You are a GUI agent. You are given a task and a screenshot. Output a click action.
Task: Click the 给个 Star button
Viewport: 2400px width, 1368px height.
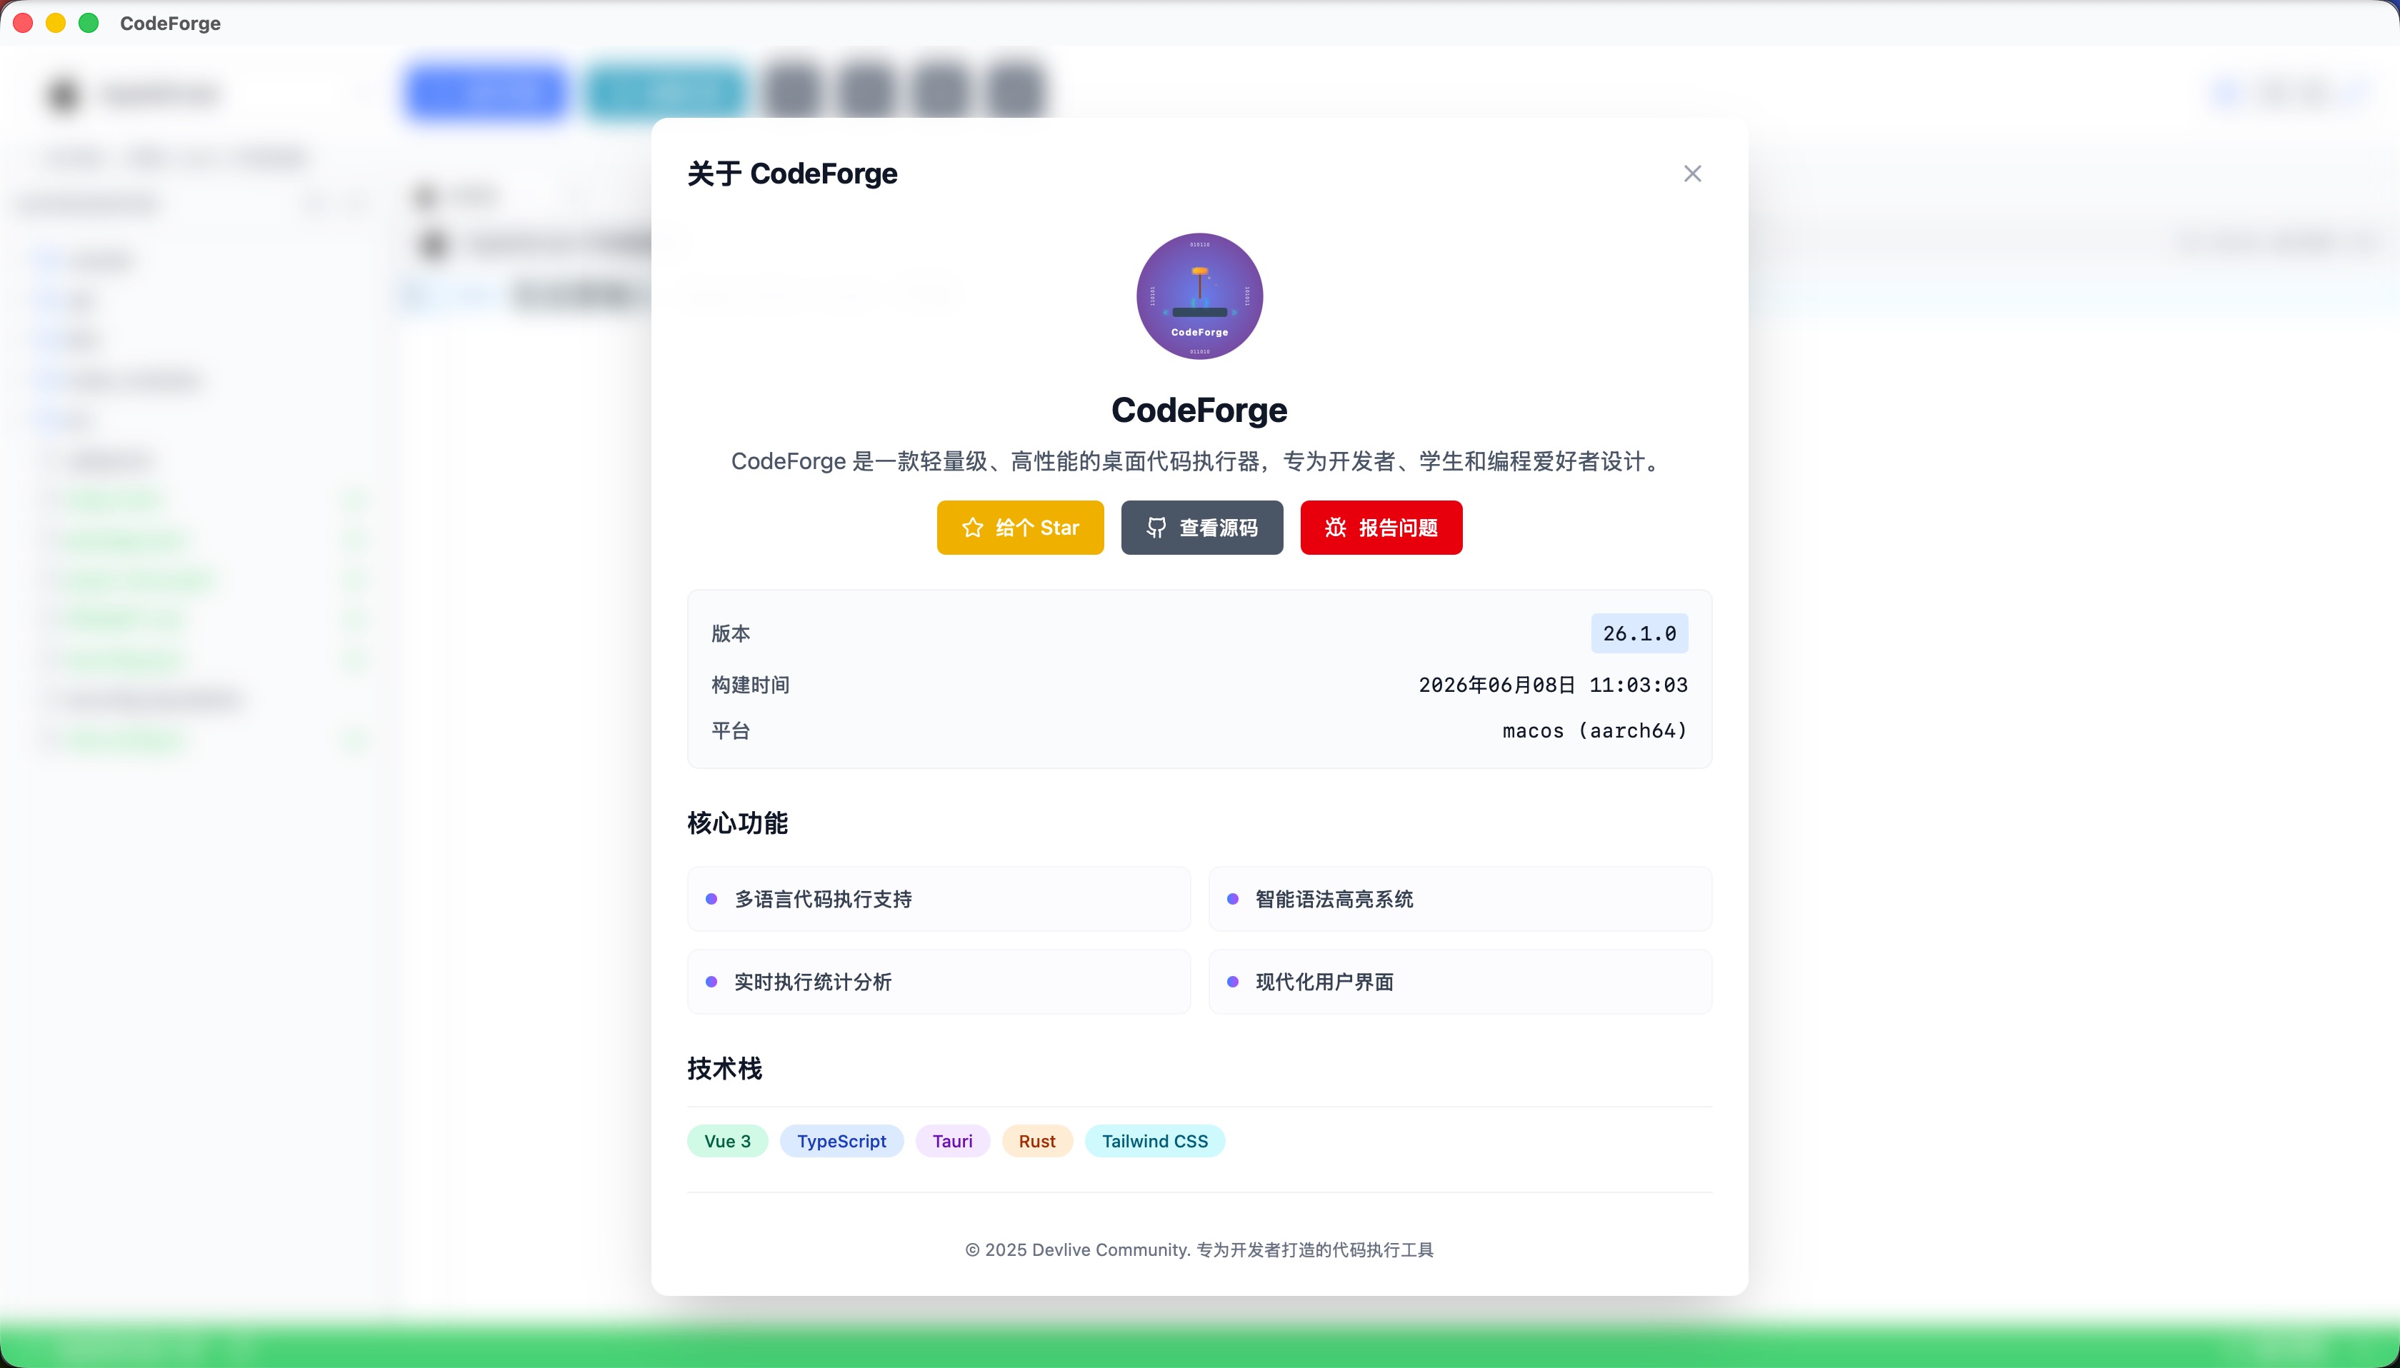[1019, 528]
